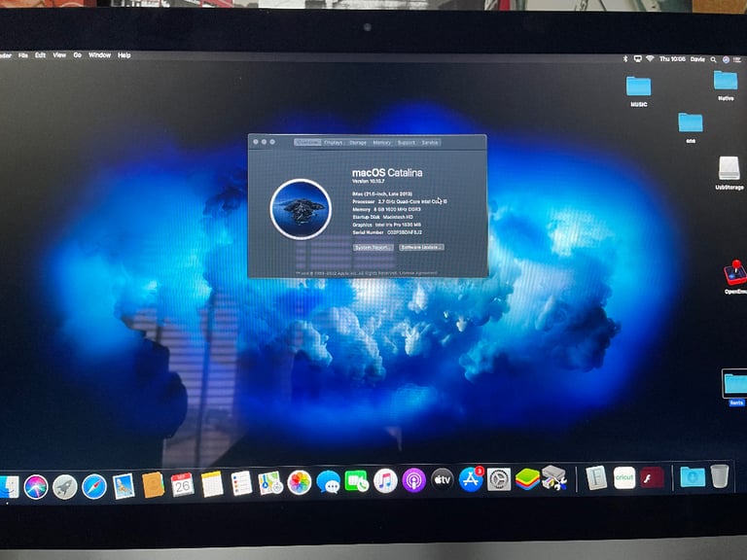Viewport: 747px width, 560px height.
Task: Click the Version 10.15.7 text
Action: (369, 182)
